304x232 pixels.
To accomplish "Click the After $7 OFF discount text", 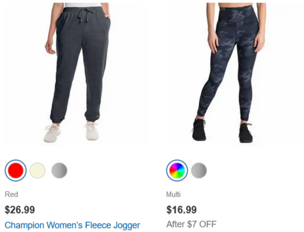I will (x=191, y=224).
